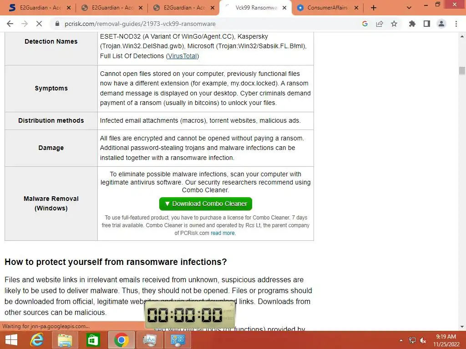View site security lock info
The height and width of the screenshot is (349, 466).
[x=57, y=24]
